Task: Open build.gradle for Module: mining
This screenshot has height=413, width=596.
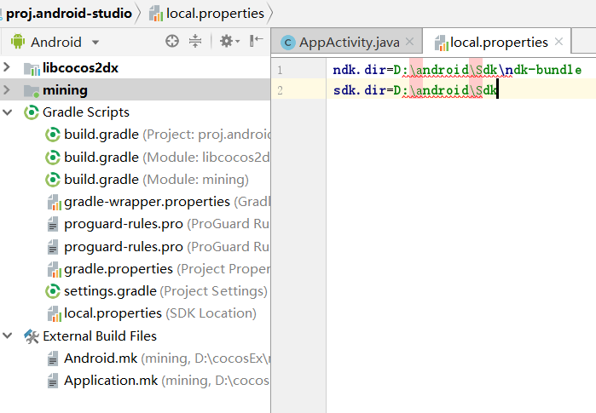Action: (101, 179)
